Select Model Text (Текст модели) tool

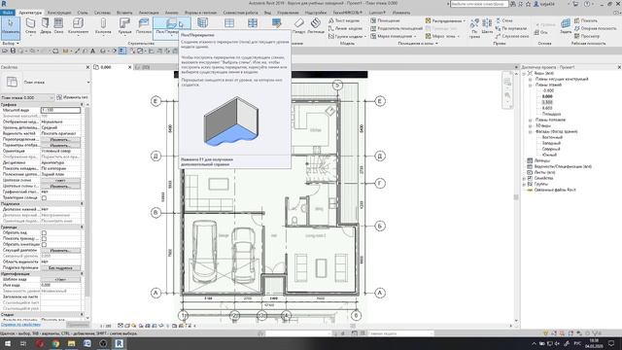344,20
